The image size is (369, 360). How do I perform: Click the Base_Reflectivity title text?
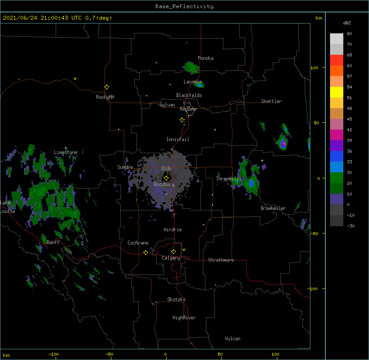point(184,6)
